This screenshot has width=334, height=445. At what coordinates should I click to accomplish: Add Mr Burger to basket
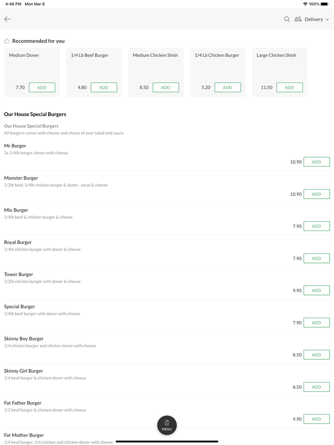pyautogui.click(x=316, y=162)
